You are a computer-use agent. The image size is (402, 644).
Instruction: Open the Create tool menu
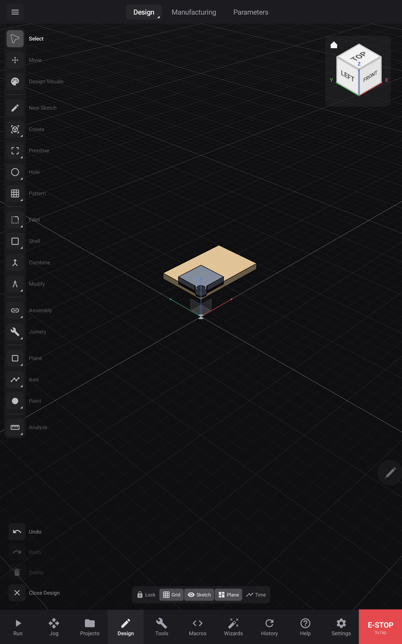[x=15, y=129]
